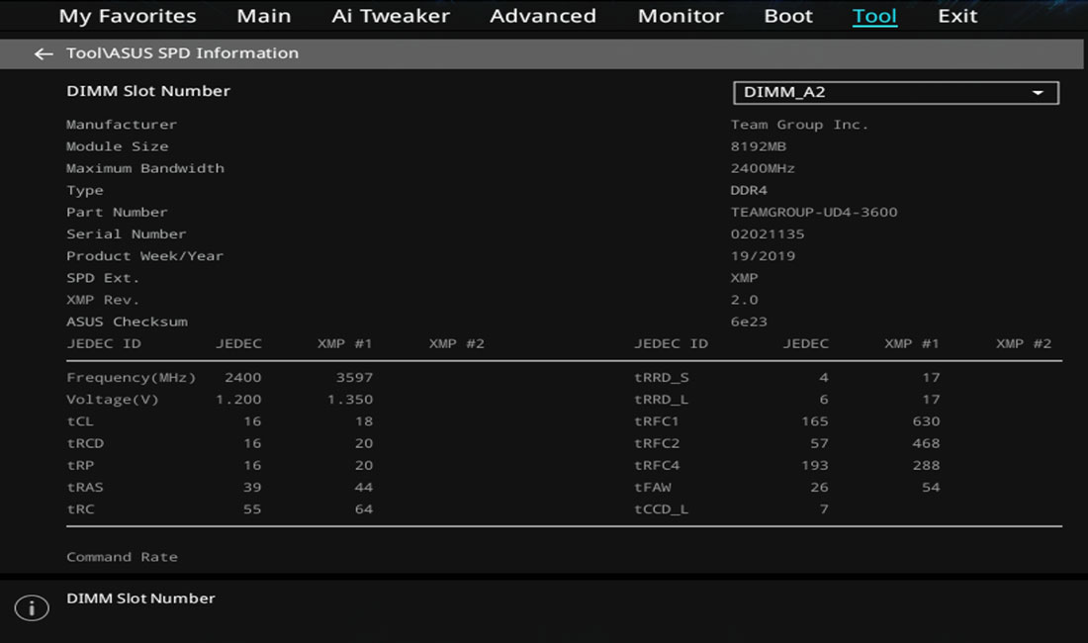Screen dimensions: 1088x643
Task: Click the Voltage(V) row label
Action: click(113, 401)
